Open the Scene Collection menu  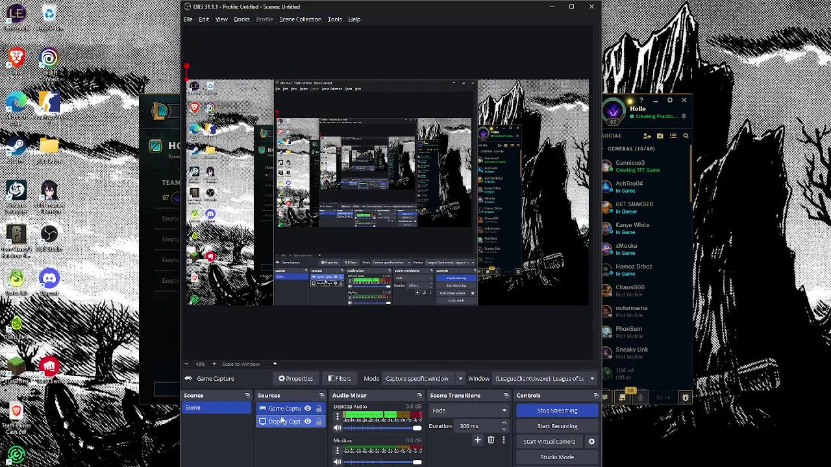(x=300, y=19)
